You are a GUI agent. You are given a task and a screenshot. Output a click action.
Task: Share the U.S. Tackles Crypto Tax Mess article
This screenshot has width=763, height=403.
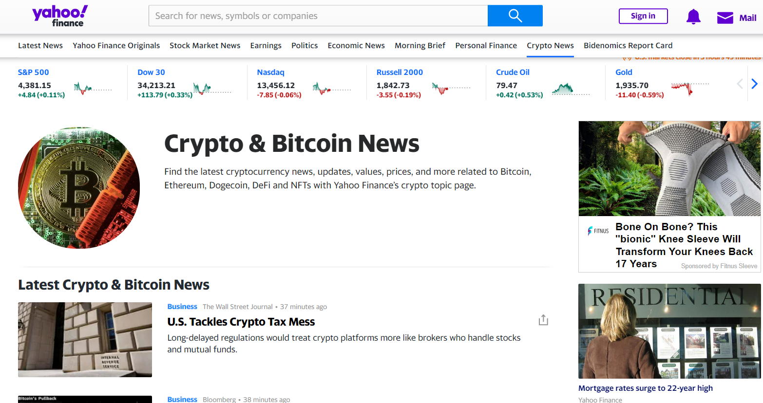[543, 320]
